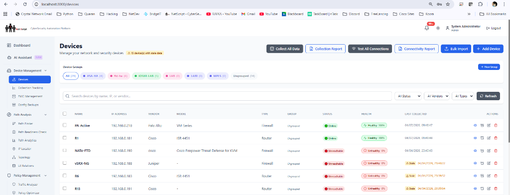Viewport: 510px width, 195px height.
Task: Open the notifications bell icon
Action: (427, 28)
